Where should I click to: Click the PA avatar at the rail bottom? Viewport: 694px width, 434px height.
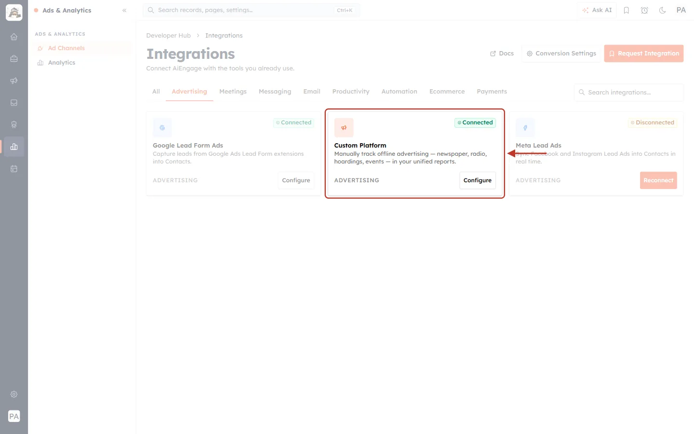(x=14, y=416)
